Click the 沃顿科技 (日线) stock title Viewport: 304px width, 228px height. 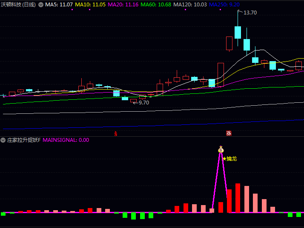pyautogui.click(x=19, y=5)
